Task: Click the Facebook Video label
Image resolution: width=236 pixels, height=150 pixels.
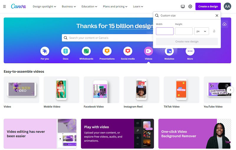Action: point(94,107)
